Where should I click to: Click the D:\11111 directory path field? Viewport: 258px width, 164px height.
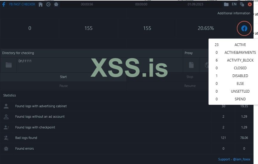100,65
